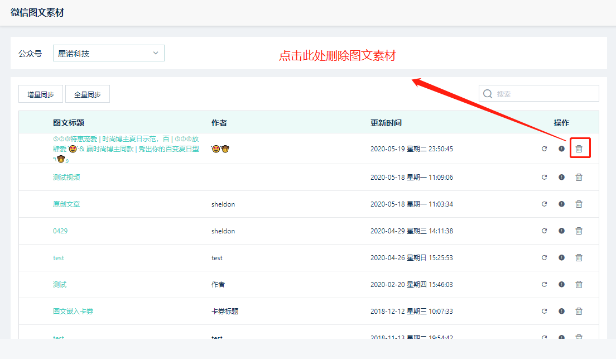Delete the 测试视频 material
616x359 pixels.
(579, 178)
